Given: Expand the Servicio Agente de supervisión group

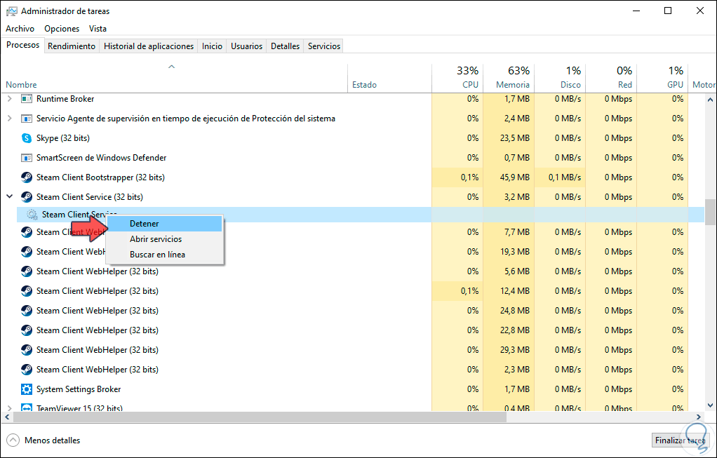Looking at the screenshot, I should (x=9, y=119).
